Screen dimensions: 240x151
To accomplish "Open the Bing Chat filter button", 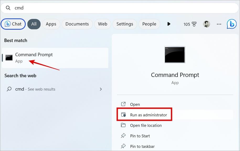I will (13, 24).
